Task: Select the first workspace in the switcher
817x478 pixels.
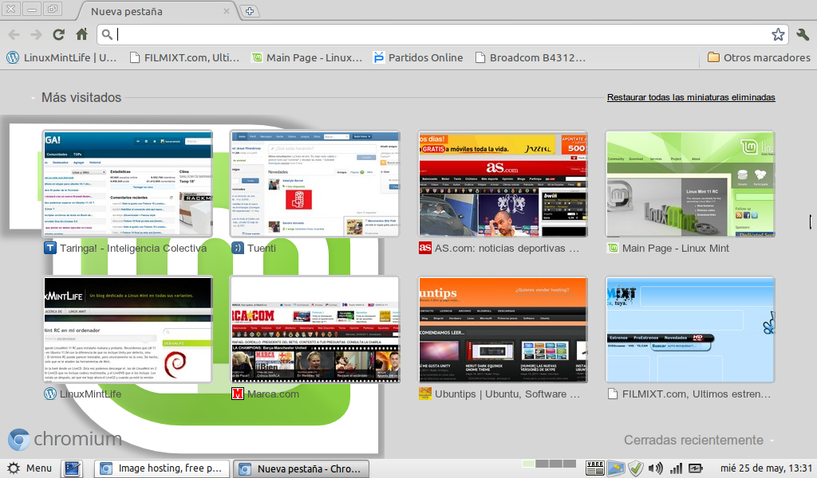Action: (528, 464)
